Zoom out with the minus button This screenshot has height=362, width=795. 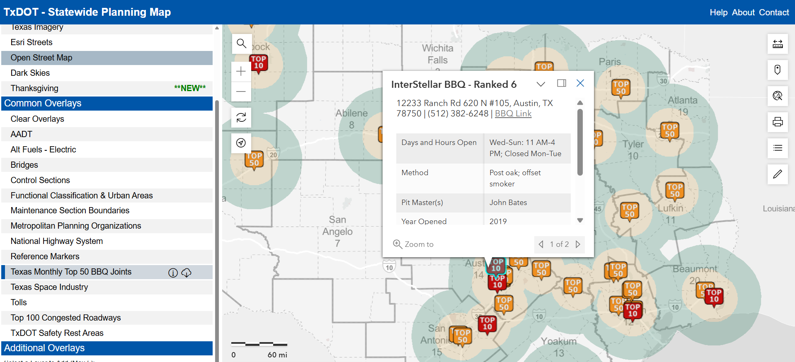click(x=241, y=92)
